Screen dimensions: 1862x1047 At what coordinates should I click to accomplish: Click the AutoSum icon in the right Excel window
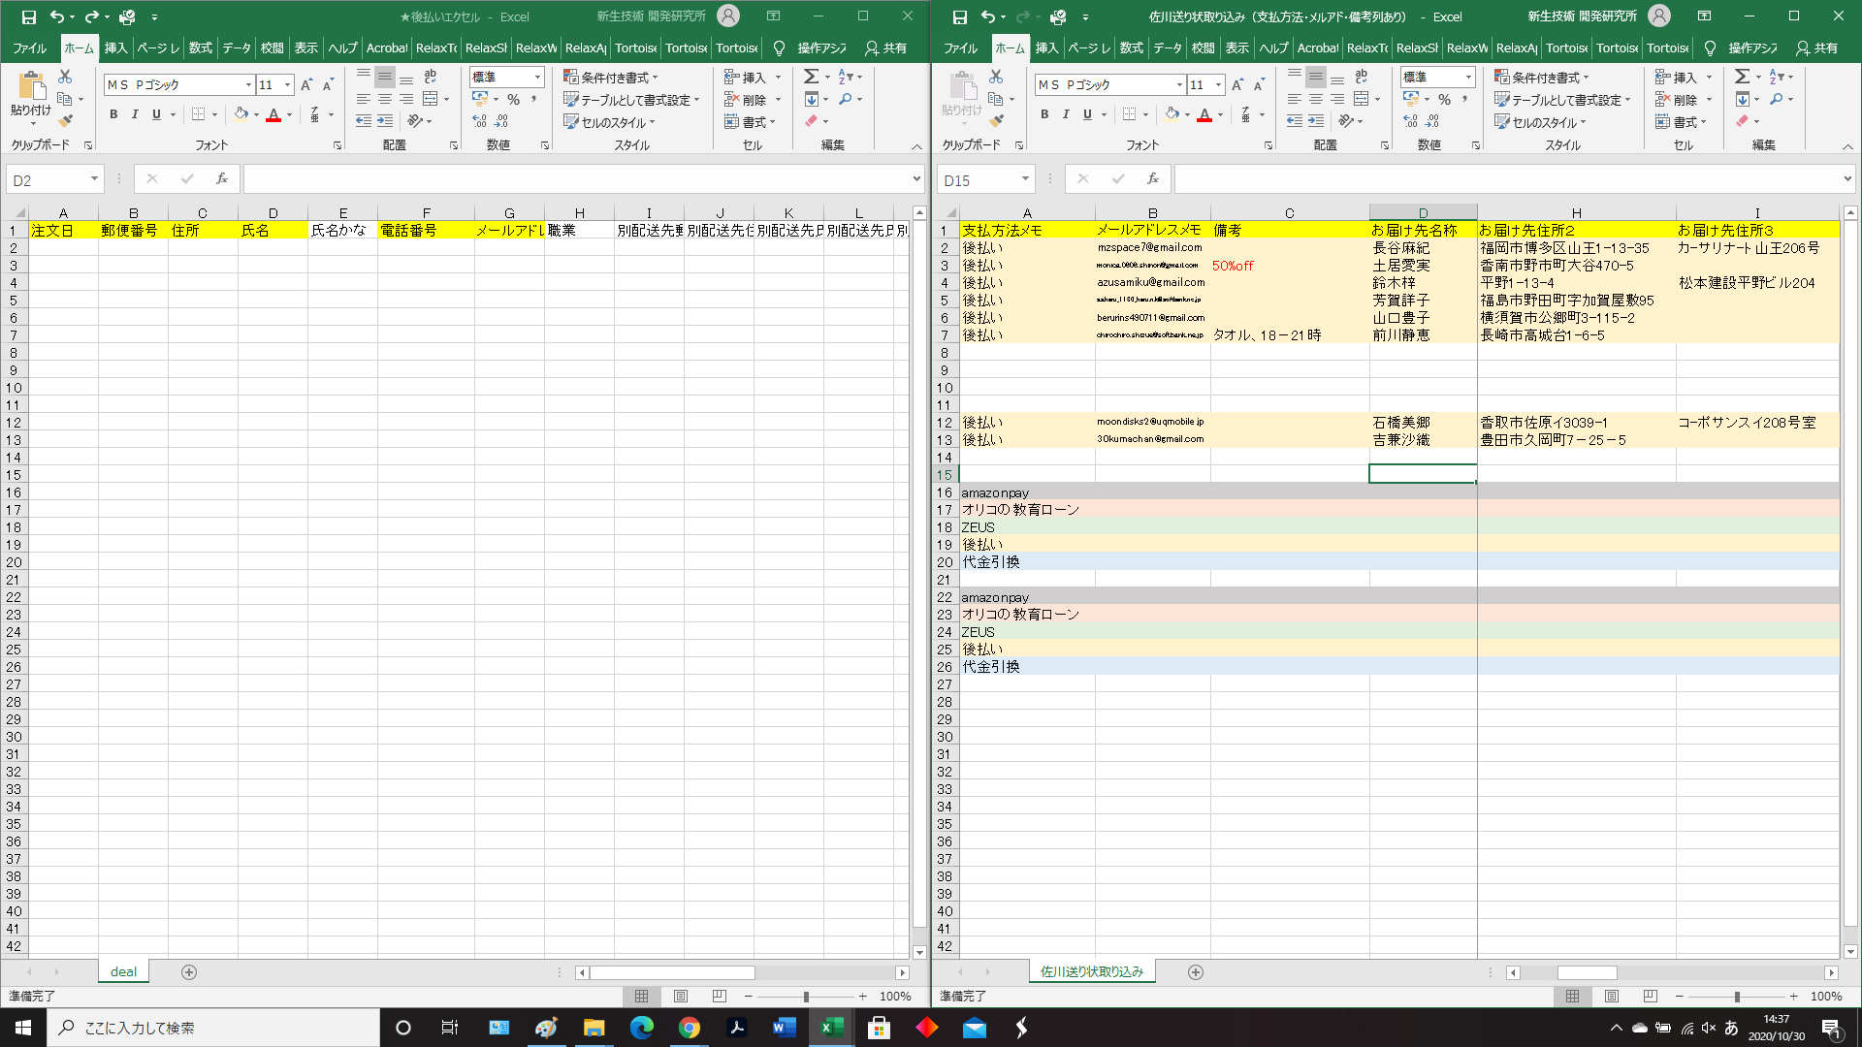coord(1743,77)
